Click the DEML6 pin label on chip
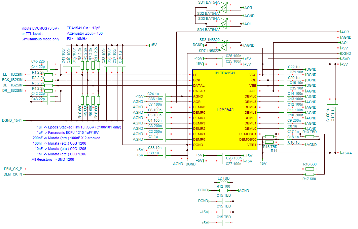 point(250,97)
